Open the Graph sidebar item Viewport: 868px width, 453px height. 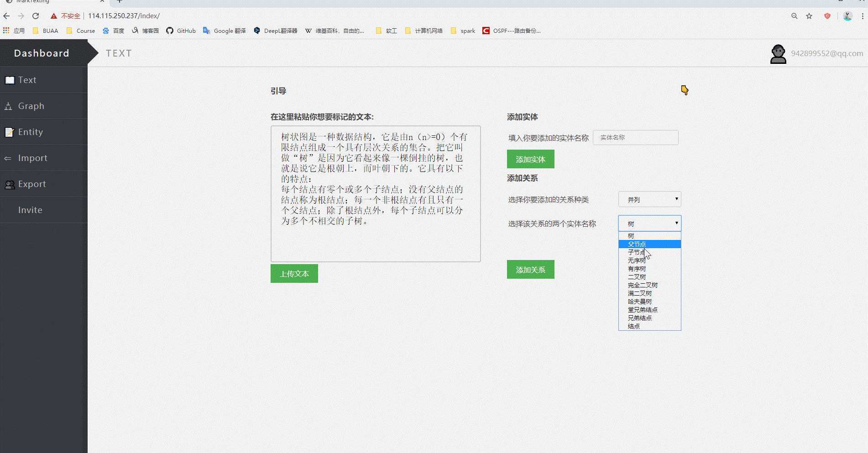[x=44, y=106]
